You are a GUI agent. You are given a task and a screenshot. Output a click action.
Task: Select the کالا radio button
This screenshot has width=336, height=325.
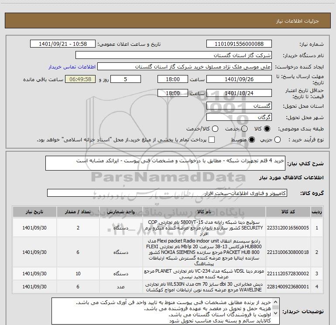click(x=267, y=129)
